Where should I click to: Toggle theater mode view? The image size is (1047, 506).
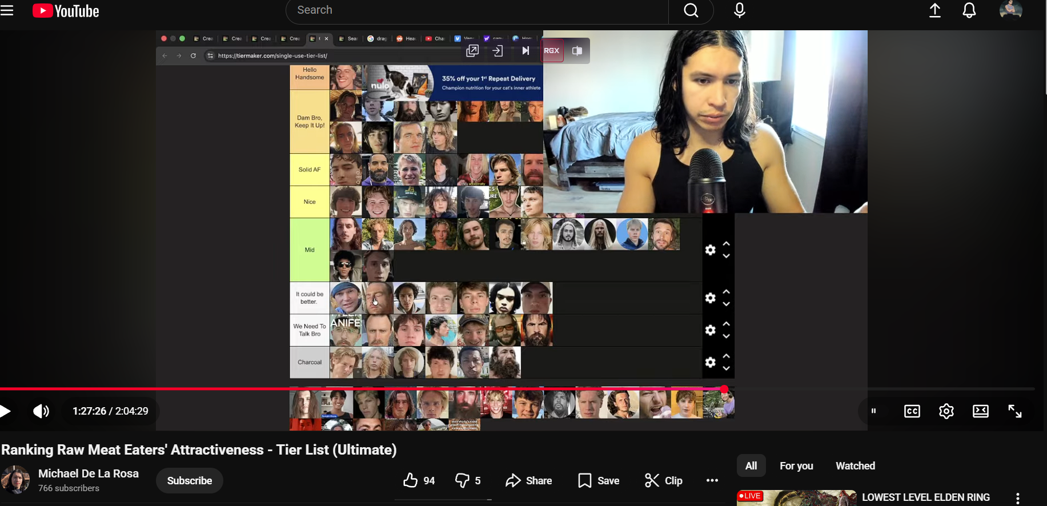[981, 411]
